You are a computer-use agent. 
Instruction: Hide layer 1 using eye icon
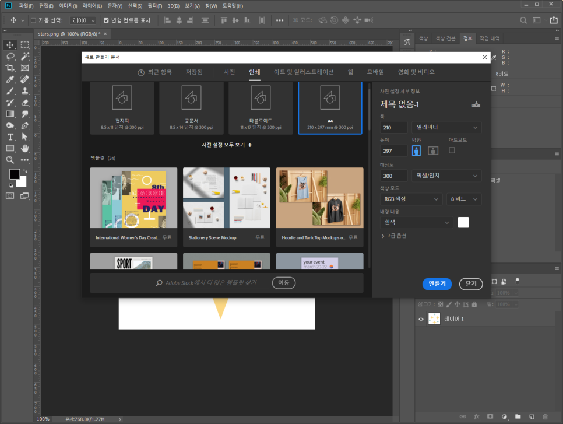[421, 319]
